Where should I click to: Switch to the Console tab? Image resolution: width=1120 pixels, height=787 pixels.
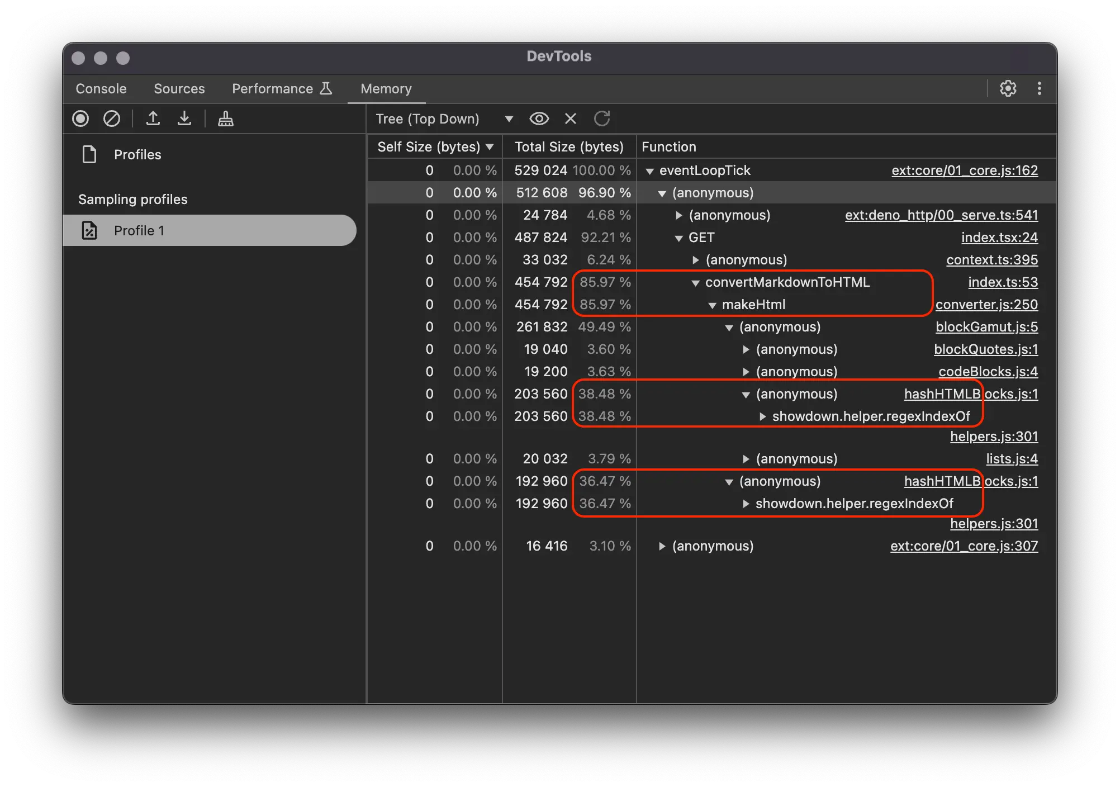pyautogui.click(x=101, y=89)
